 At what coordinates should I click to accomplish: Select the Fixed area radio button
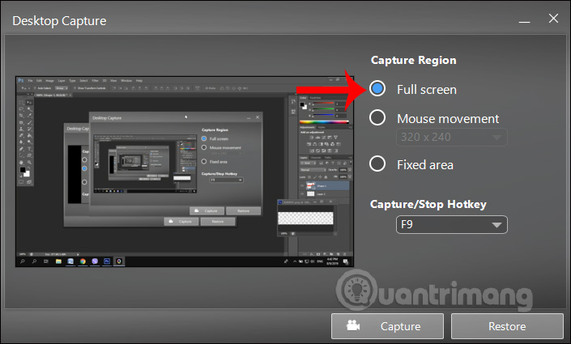pos(377,164)
